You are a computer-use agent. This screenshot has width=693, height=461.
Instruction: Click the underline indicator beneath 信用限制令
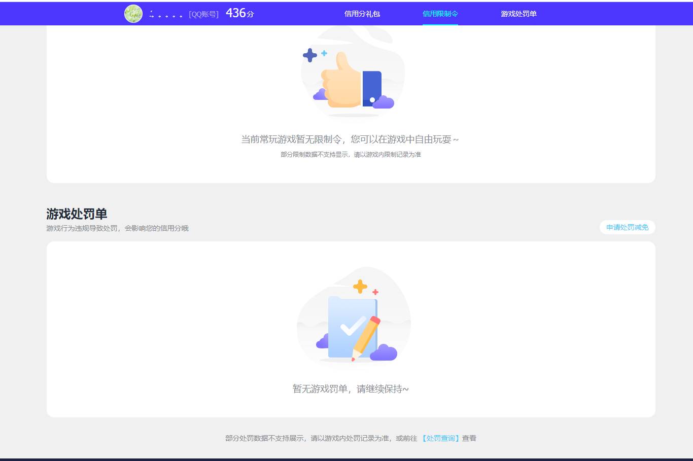pos(440,24)
